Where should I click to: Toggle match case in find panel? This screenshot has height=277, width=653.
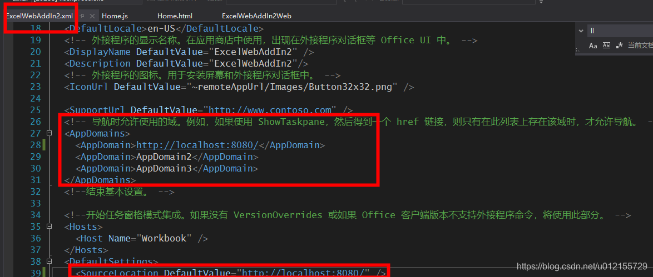[x=593, y=46]
